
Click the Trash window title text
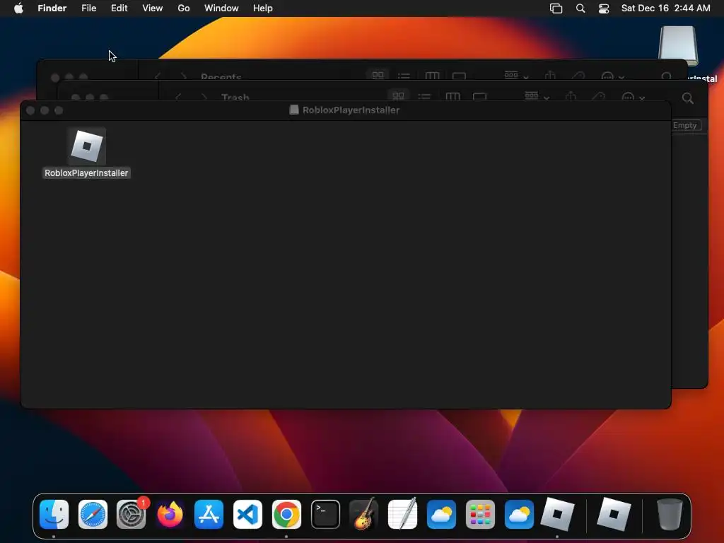coord(235,97)
